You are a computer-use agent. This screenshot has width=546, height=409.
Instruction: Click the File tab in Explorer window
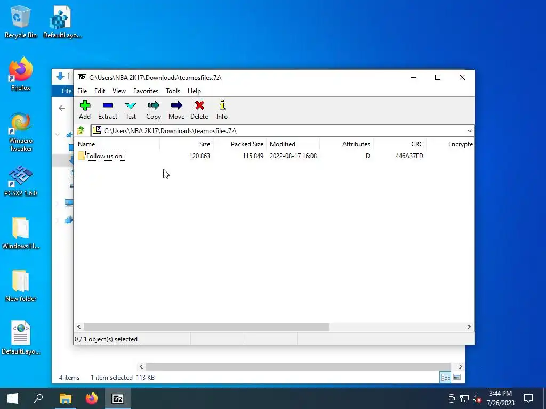tap(66, 91)
